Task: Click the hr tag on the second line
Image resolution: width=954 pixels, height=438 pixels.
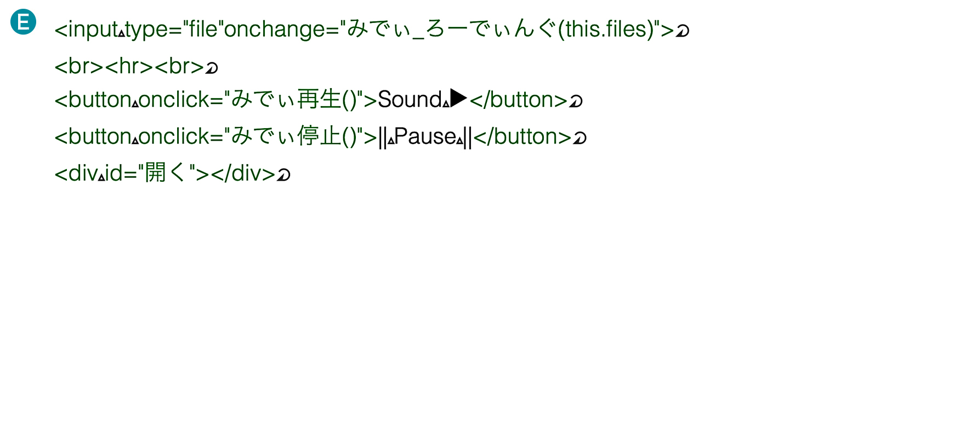Action: [x=129, y=66]
